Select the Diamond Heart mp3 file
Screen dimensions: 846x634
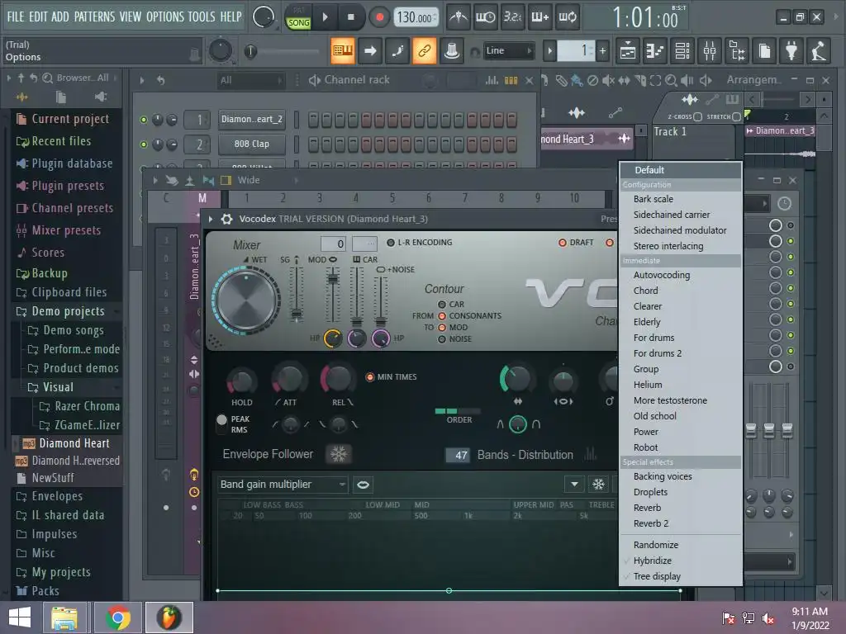[74, 443]
